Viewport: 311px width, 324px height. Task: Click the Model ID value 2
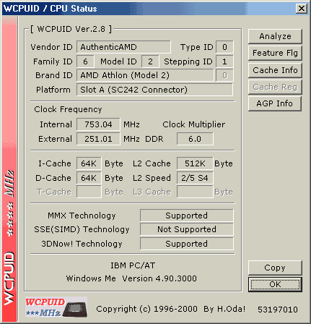[x=150, y=61]
